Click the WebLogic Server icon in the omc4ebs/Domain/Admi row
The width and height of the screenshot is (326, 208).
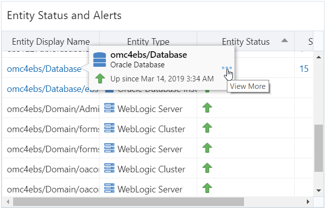tap(109, 108)
